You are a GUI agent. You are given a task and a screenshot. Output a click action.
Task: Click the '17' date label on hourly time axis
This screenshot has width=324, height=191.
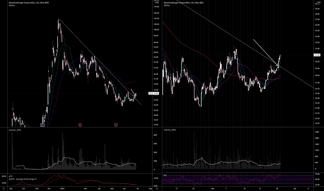[x=177, y=189]
